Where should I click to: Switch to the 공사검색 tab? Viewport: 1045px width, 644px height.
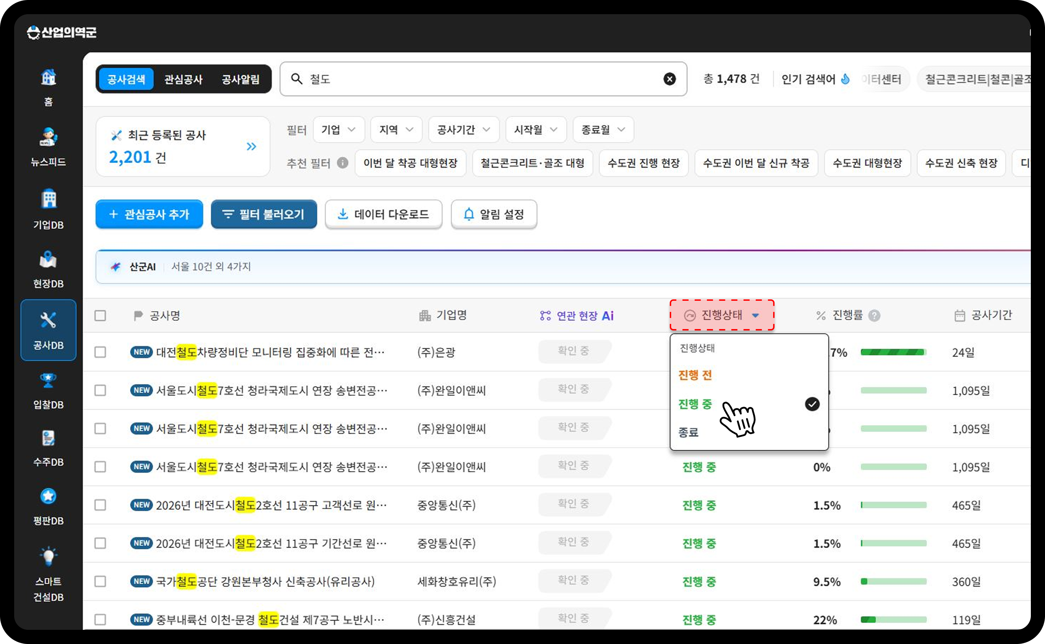126,79
